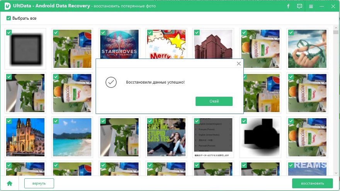Uncheck the blurred black square photo
Viewport: 340px width, 191px height.
point(9,33)
